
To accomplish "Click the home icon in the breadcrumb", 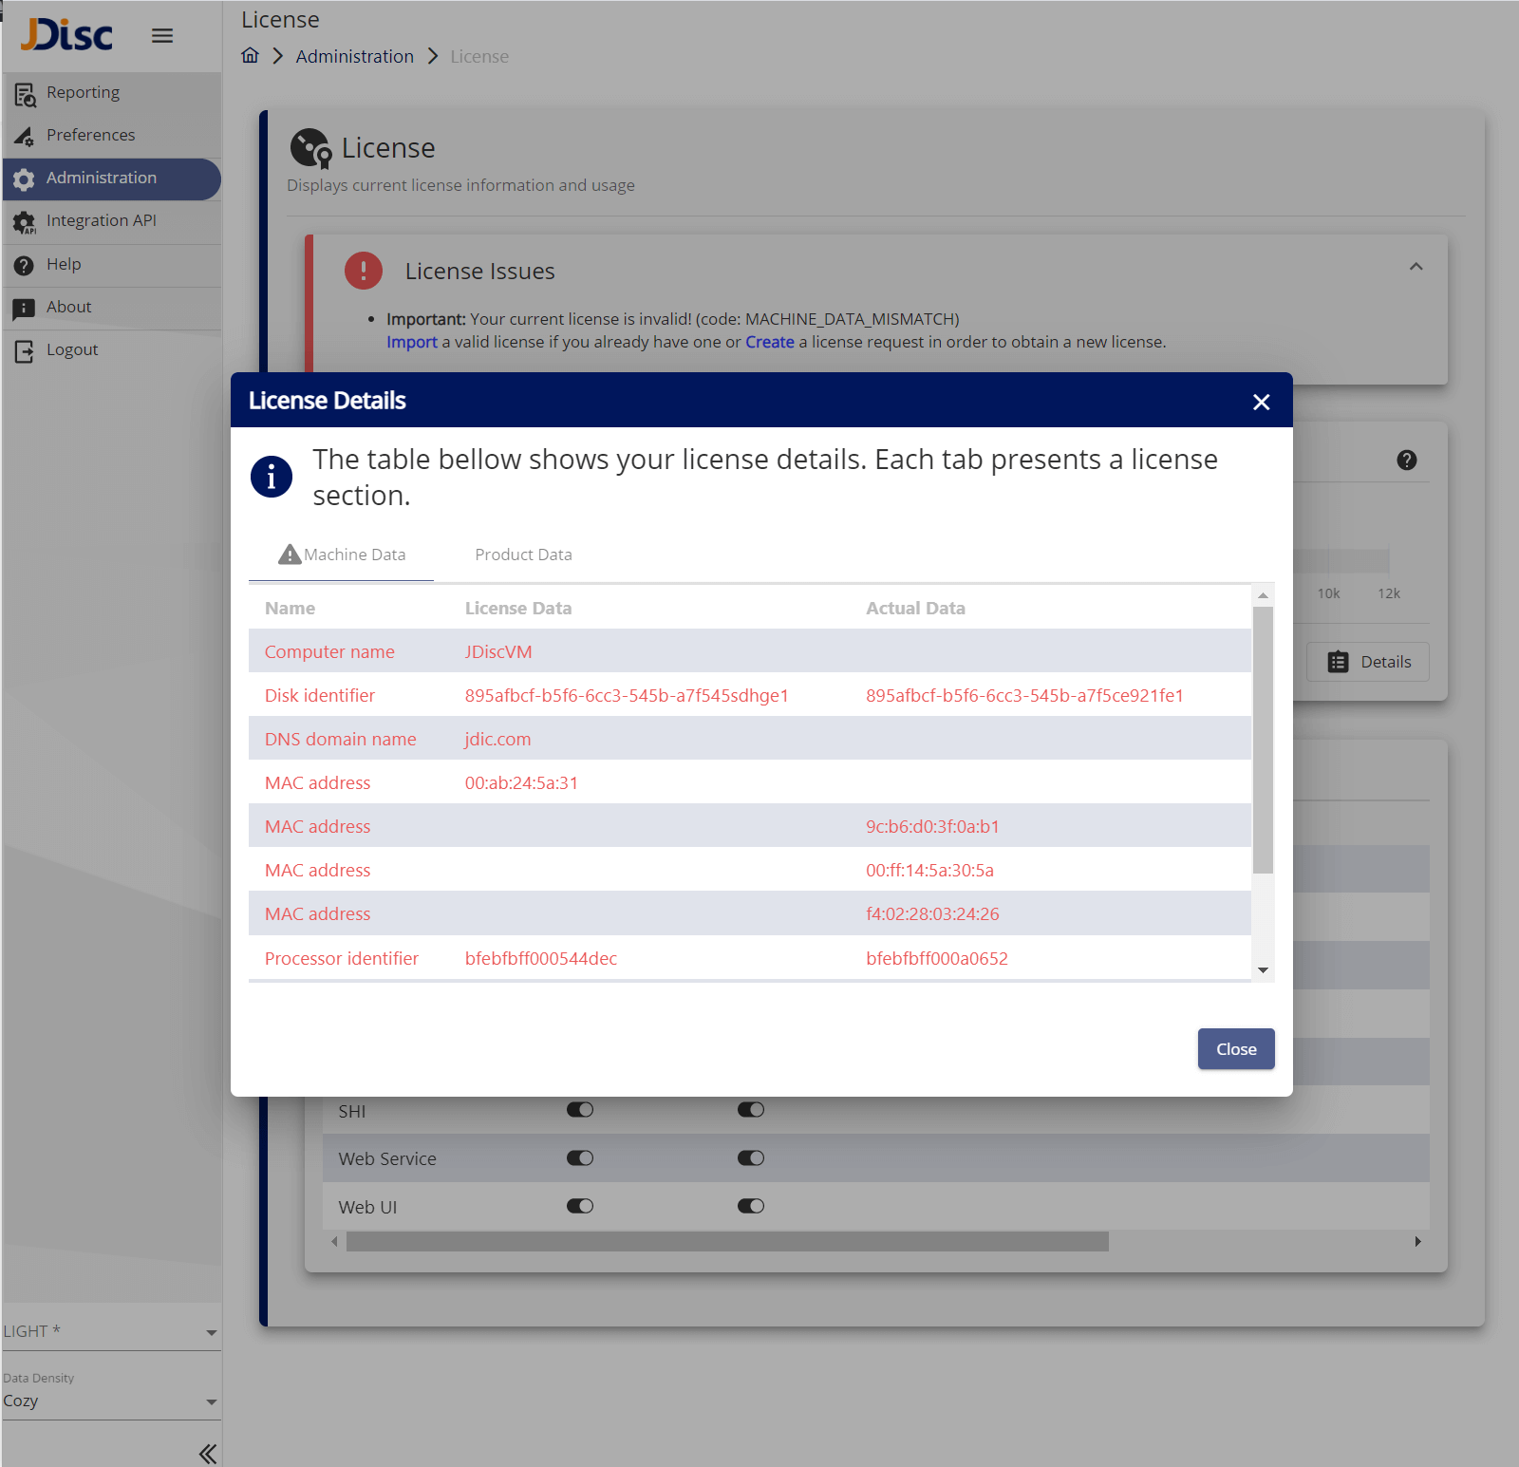I will [250, 55].
